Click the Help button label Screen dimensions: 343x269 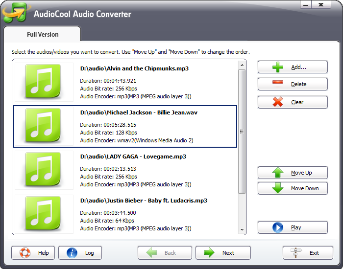tap(43, 253)
